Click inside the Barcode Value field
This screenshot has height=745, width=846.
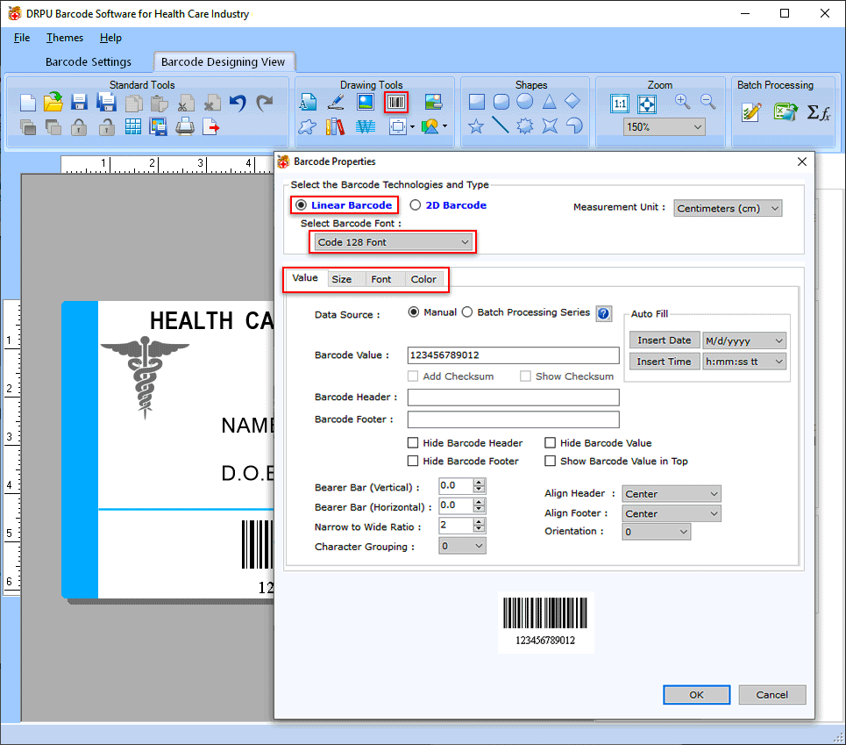513,355
